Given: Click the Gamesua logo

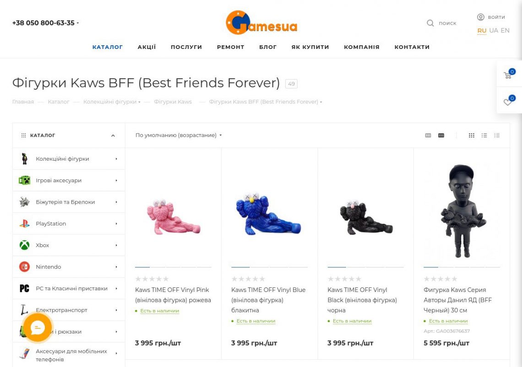Looking at the screenshot, I should tap(261, 23).
